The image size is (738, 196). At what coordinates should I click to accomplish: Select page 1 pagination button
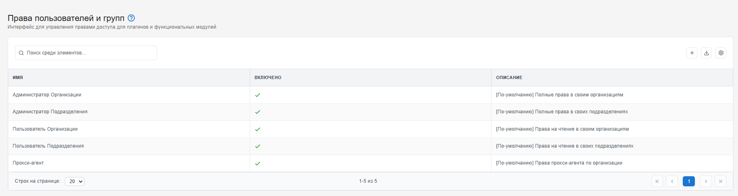pos(689,181)
